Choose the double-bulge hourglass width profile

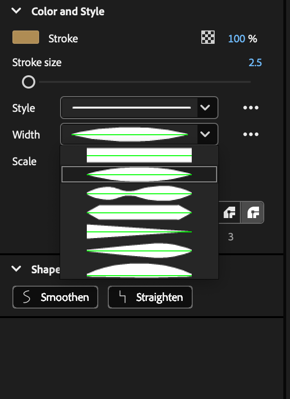[138, 193]
